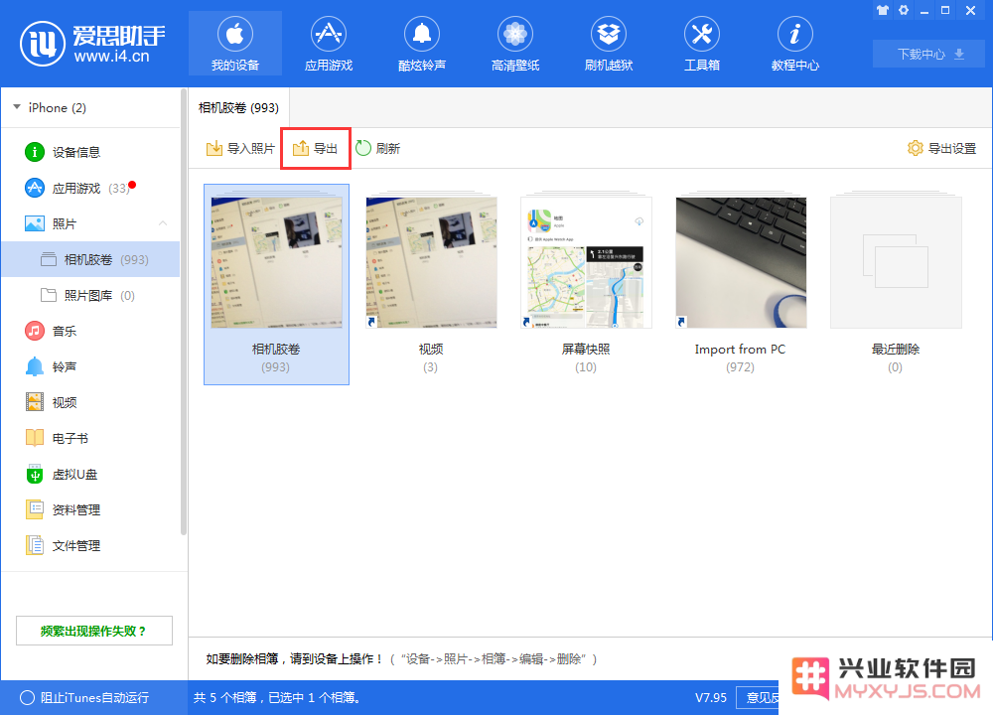This screenshot has width=993, height=715.
Task: Click the 屏幕快照 (10) count label
Action: tap(586, 367)
